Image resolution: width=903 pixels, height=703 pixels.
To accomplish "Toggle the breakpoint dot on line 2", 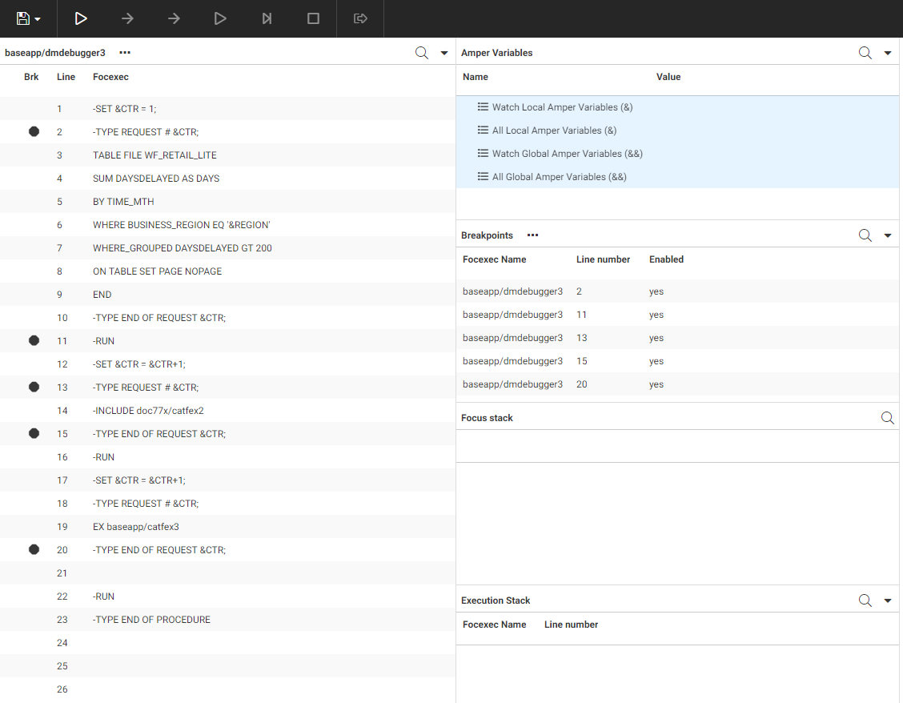I will pos(34,132).
